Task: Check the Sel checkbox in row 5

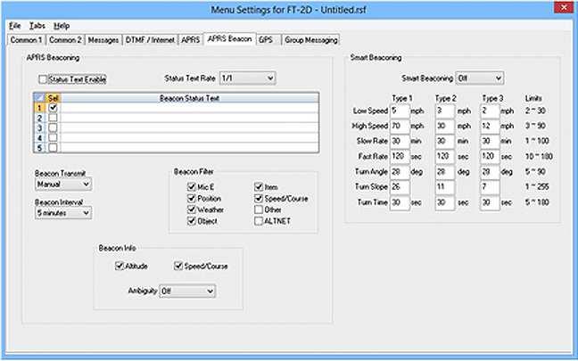Action: tap(54, 148)
